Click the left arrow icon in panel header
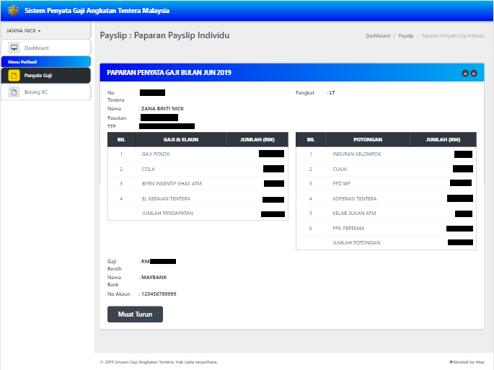Viewport: 494px width, 370px height. click(465, 73)
